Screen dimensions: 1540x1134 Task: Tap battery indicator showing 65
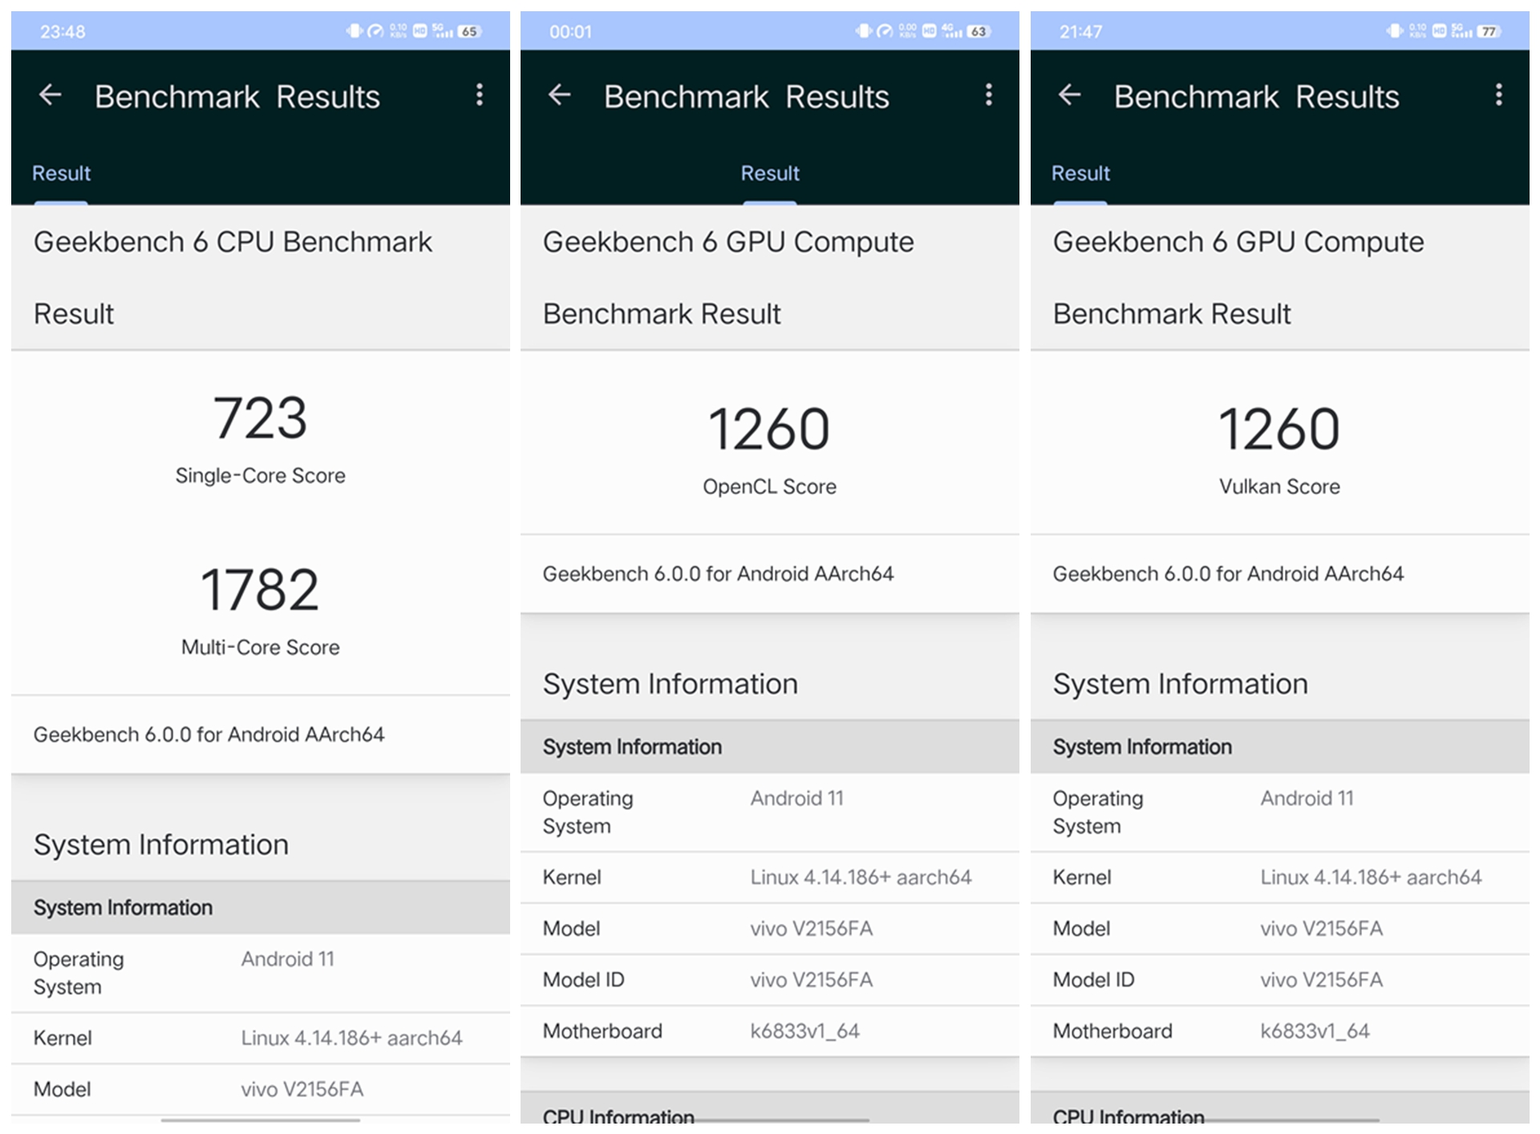pos(469,31)
